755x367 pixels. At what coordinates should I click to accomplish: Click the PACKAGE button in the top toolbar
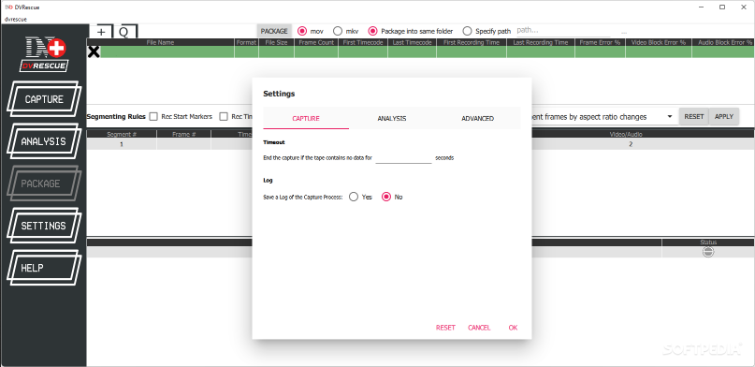coord(274,31)
